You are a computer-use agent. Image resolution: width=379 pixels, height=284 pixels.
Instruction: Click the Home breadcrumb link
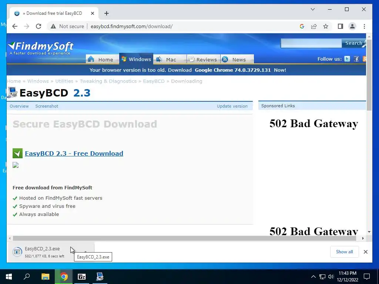tap(14, 81)
